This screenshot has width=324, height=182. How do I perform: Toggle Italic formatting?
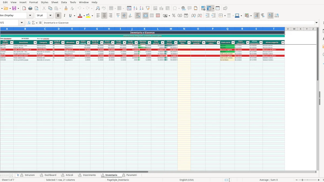pyautogui.click(x=64, y=16)
